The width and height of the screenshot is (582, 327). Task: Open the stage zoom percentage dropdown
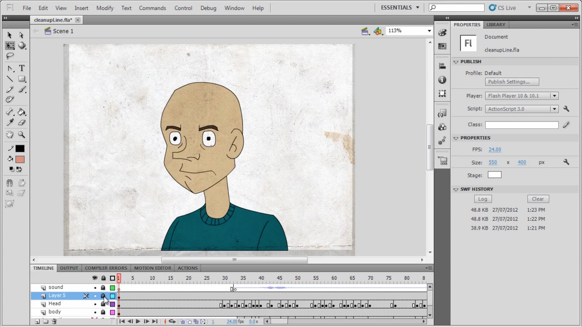(x=429, y=31)
